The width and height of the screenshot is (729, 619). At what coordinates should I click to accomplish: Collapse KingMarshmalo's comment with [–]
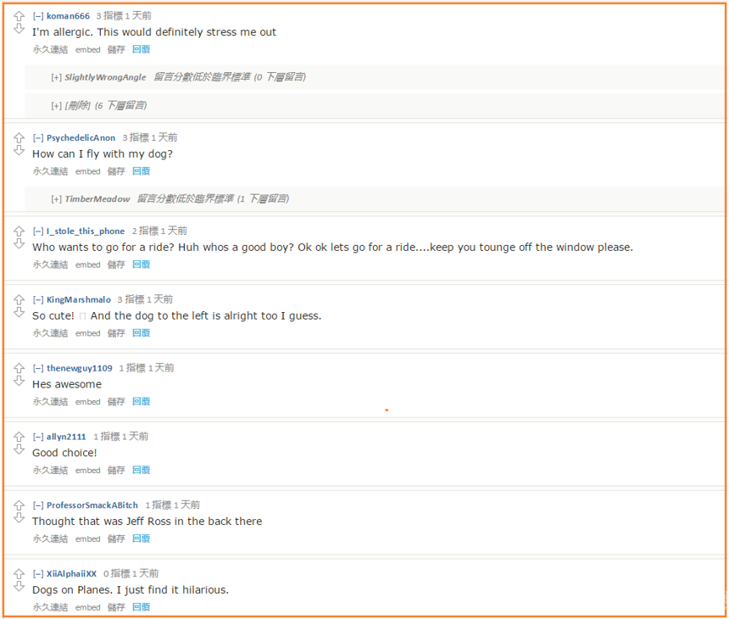pyautogui.click(x=38, y=299)
